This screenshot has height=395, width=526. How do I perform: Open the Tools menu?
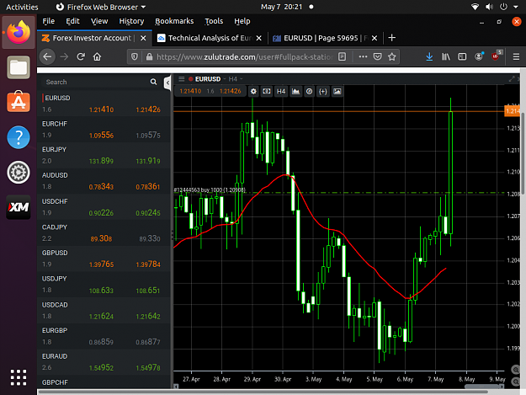(x=214, y=21)
